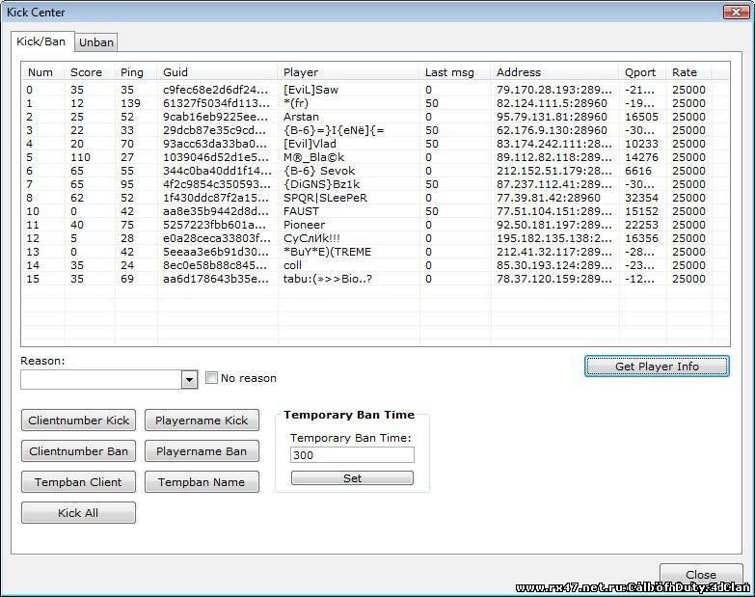
Task: Click the Get Player Info button
Action: pyautogui.click(x=657, y=366)
